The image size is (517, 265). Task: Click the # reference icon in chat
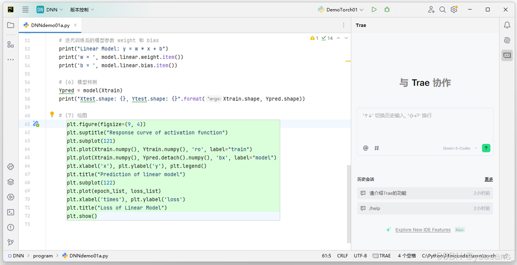coord(377,148)
